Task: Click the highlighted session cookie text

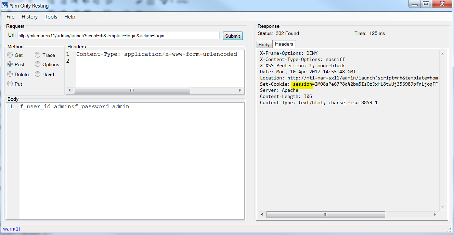Action: pos(302,84)
